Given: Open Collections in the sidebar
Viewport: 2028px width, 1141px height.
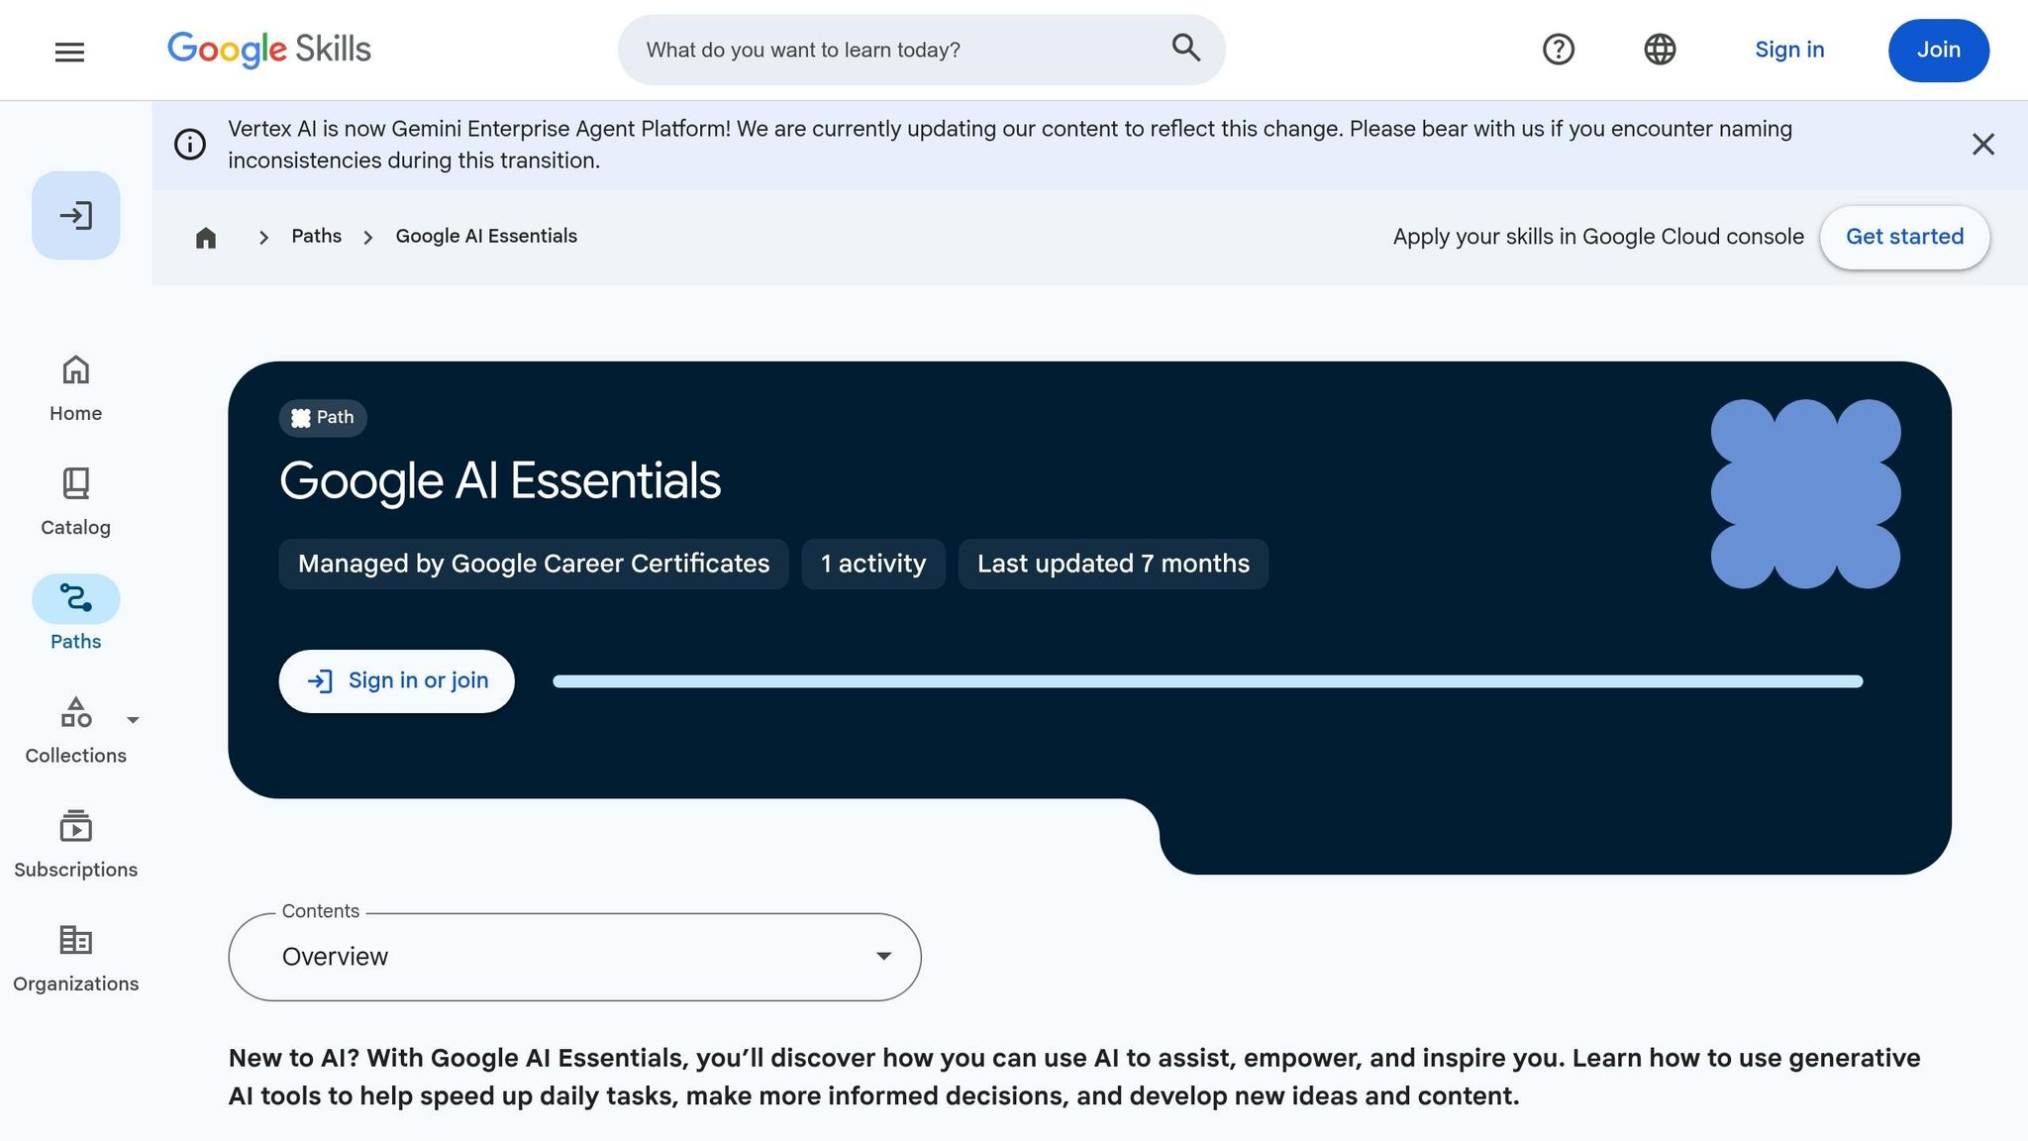Looking at the screenshot, I should [x=76, y=732].
